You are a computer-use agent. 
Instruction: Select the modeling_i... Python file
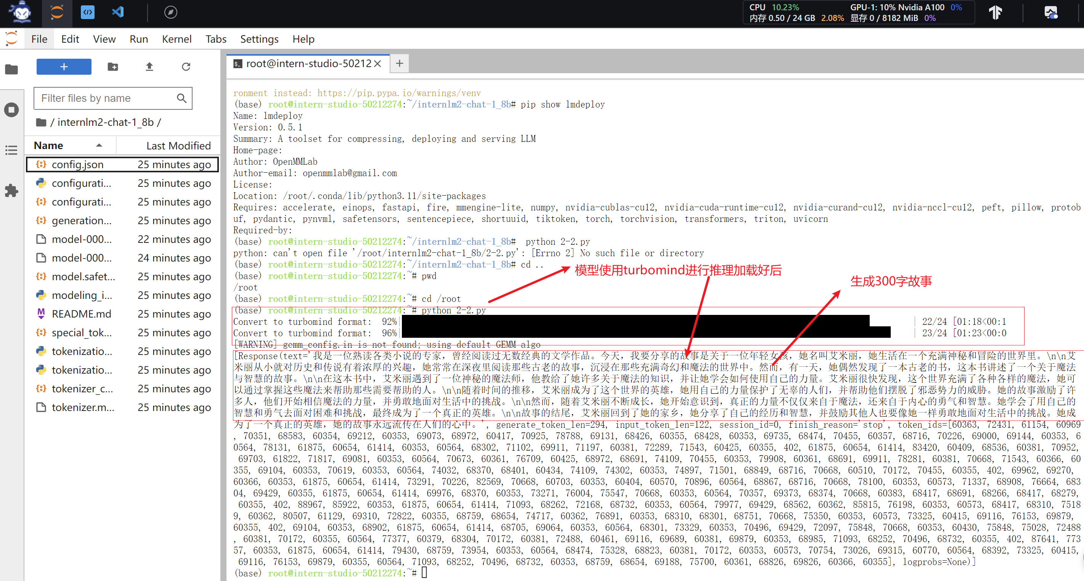click(x=122, y=295)
